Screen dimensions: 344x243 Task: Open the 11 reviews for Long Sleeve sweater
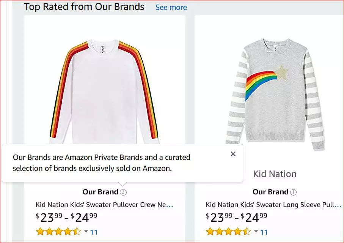coord(264,232)
